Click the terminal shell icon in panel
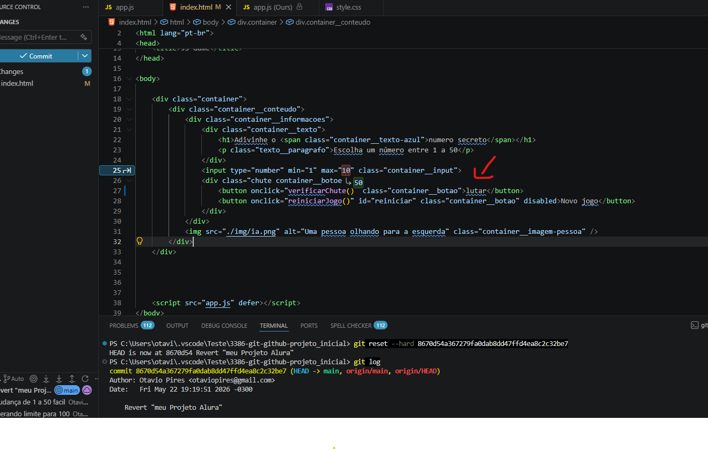Screen dimensions: 708x449 [x=695, y=325]
